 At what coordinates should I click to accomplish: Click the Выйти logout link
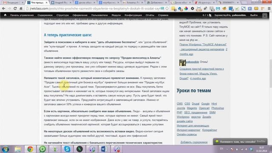(254, 15)
